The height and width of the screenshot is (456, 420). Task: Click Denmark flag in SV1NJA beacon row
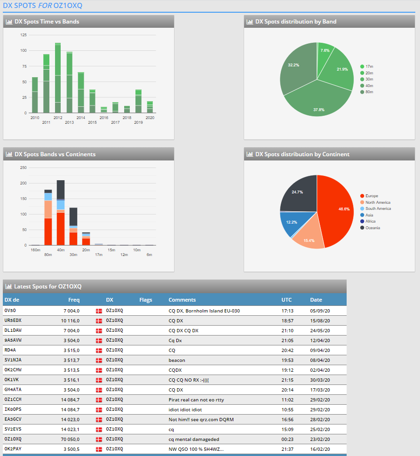[x=99, y=360]
